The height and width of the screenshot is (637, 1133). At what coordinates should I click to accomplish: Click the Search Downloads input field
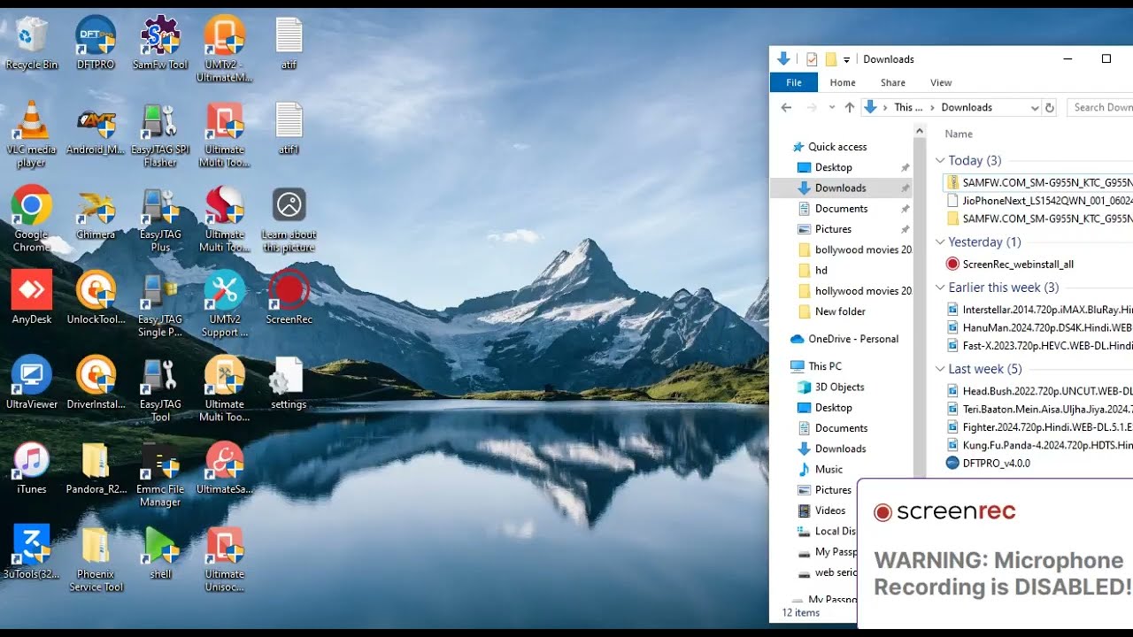point(1101,107)
